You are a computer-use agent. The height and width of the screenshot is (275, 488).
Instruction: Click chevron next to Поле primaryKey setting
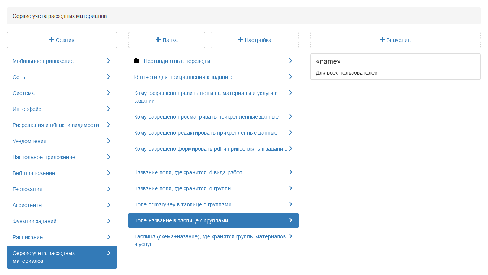(x=290, y=204)
